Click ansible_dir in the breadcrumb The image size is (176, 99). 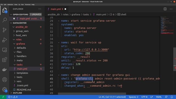point(54,15)
